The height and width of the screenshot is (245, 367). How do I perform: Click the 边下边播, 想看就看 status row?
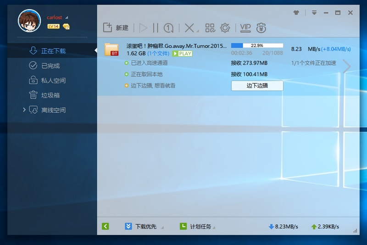point(150,86)
